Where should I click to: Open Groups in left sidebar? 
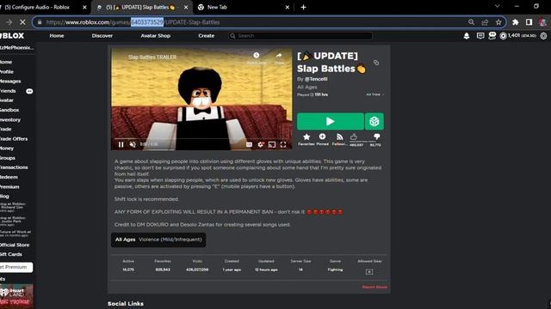coord(8,158)
